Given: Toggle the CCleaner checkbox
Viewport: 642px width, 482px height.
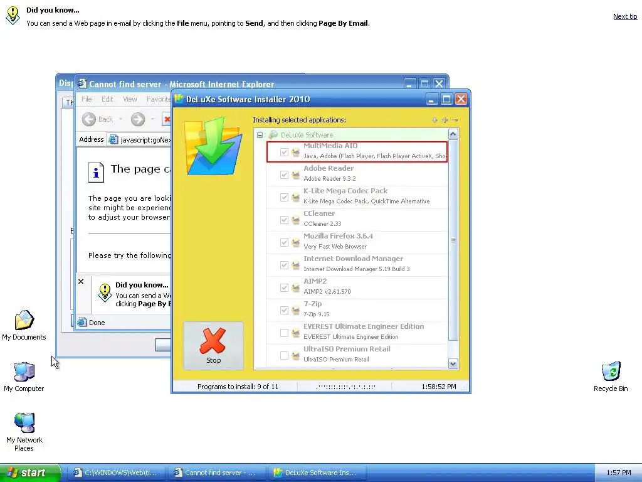Looking at the screenshot, I should (284, 220).
